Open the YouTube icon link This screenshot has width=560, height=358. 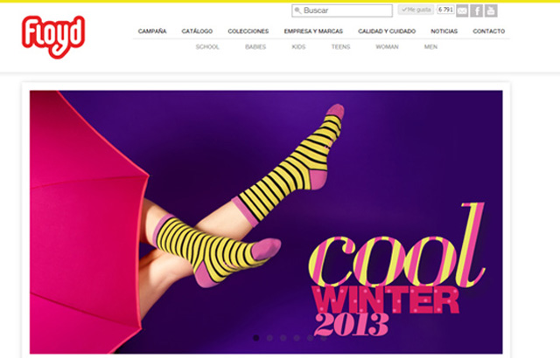point(491,10)
